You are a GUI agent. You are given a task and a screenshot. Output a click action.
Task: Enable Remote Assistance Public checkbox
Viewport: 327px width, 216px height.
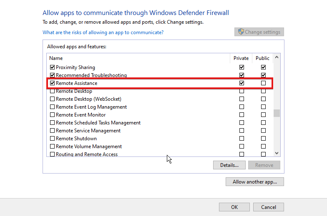(x=264, y=83)
